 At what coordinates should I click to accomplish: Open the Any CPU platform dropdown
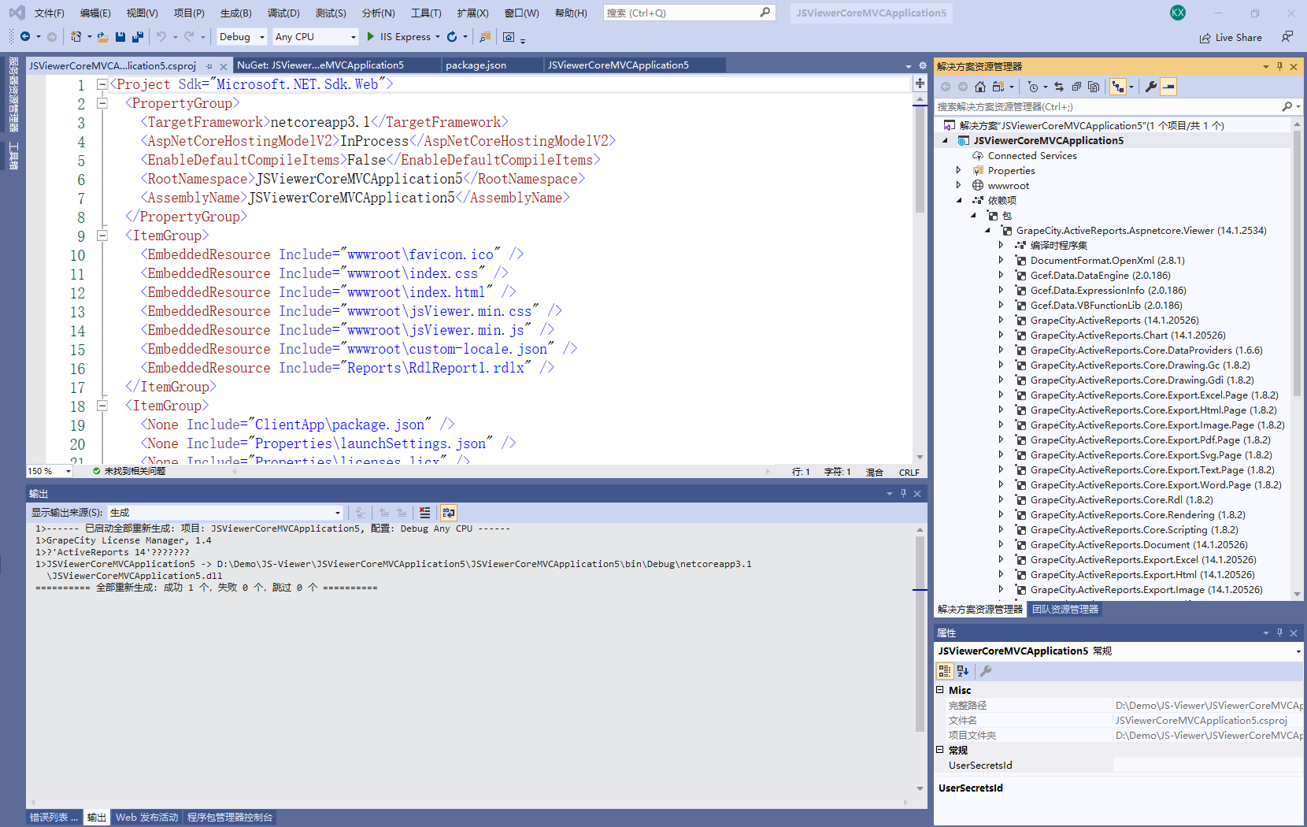[x=315, y=37]
